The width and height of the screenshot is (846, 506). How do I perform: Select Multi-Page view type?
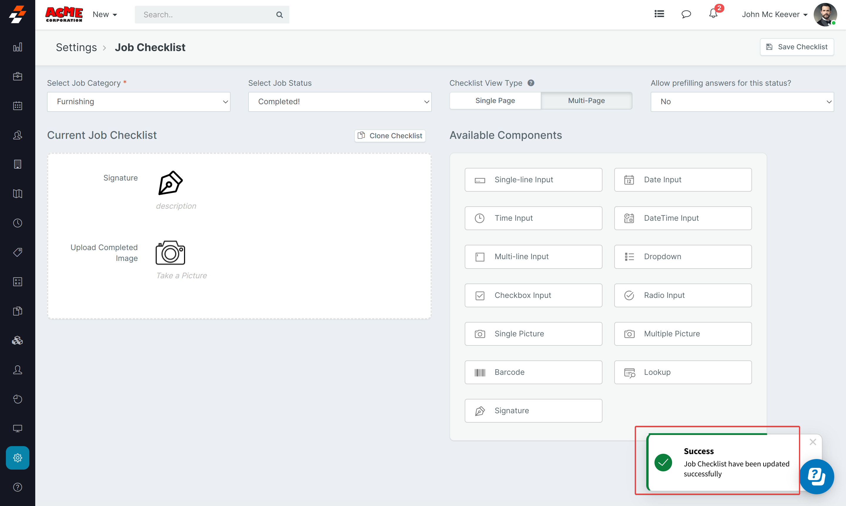click(x=586, y=101)
